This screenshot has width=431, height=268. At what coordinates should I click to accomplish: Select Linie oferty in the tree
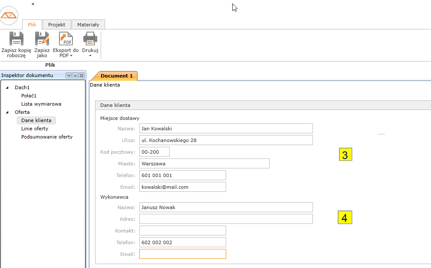pos(35,129)
